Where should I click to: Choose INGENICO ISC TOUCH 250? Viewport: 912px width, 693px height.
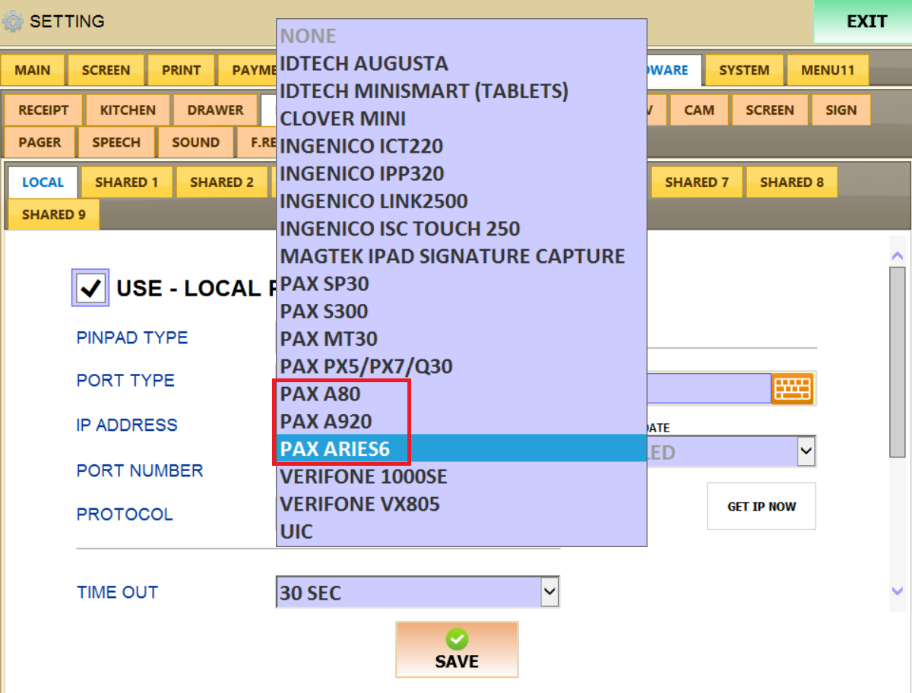click(x=461, y=229)
